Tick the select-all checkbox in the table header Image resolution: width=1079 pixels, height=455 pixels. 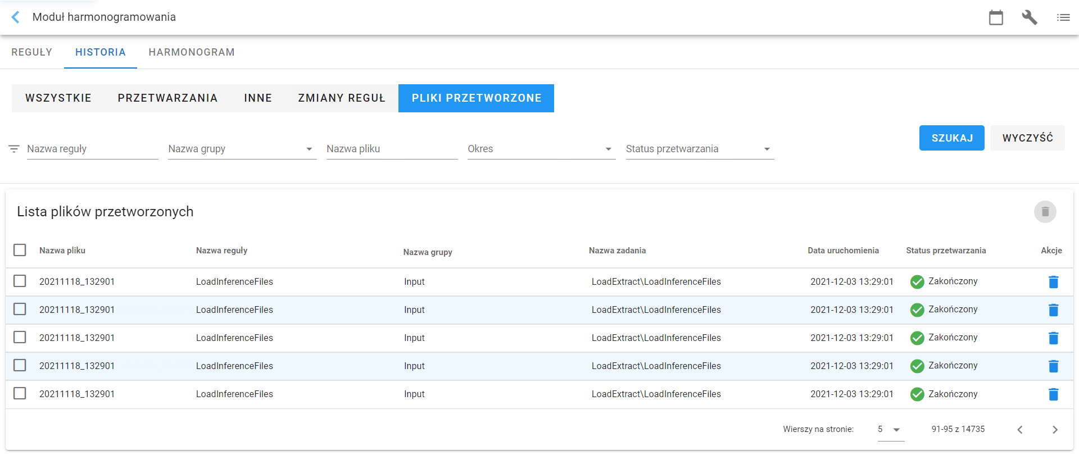pyautogui.click(x=20, y=250)
